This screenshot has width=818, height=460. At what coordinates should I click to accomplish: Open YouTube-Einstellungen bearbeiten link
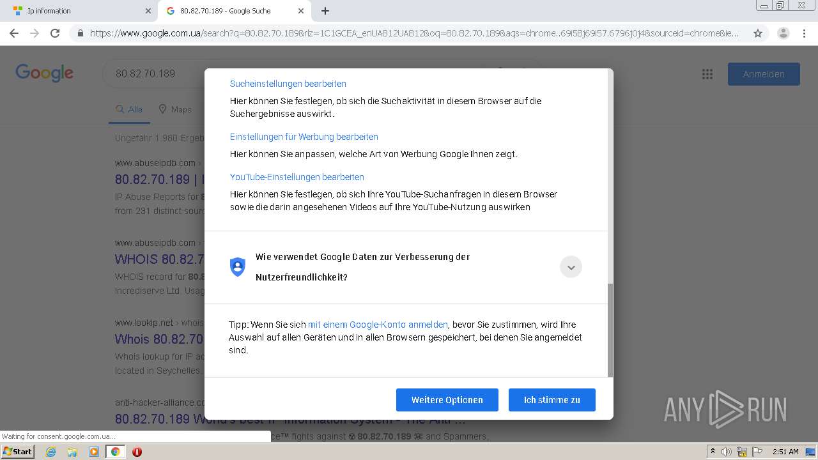pyautogui.click(x=297, y=177)
